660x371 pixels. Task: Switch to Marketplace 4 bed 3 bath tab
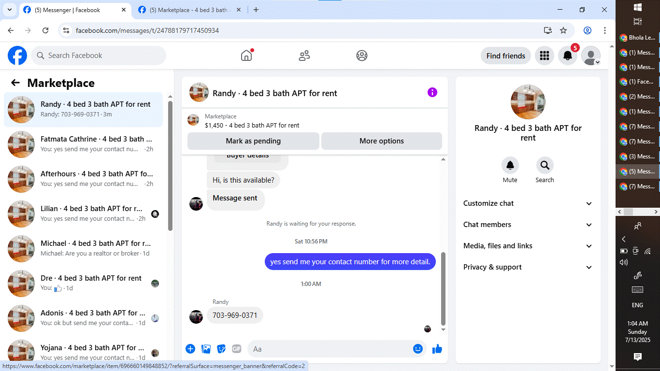pyautogui.click(x=188, y=10)
